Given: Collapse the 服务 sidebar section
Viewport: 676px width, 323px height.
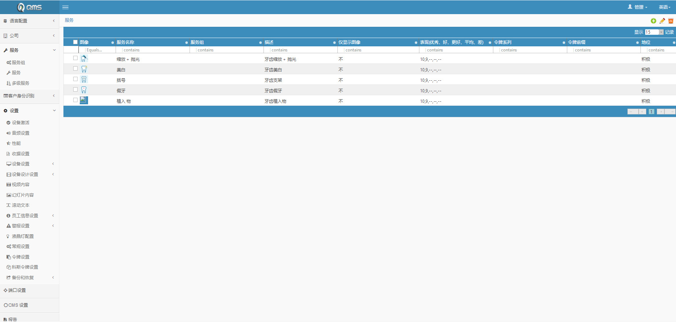Looking at the screenshot, I should 30,50.
